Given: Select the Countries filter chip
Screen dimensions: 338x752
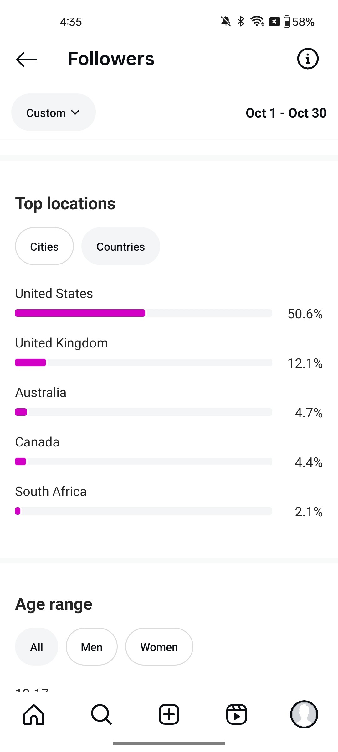Looking at the screenshot, I should (120, 246).
